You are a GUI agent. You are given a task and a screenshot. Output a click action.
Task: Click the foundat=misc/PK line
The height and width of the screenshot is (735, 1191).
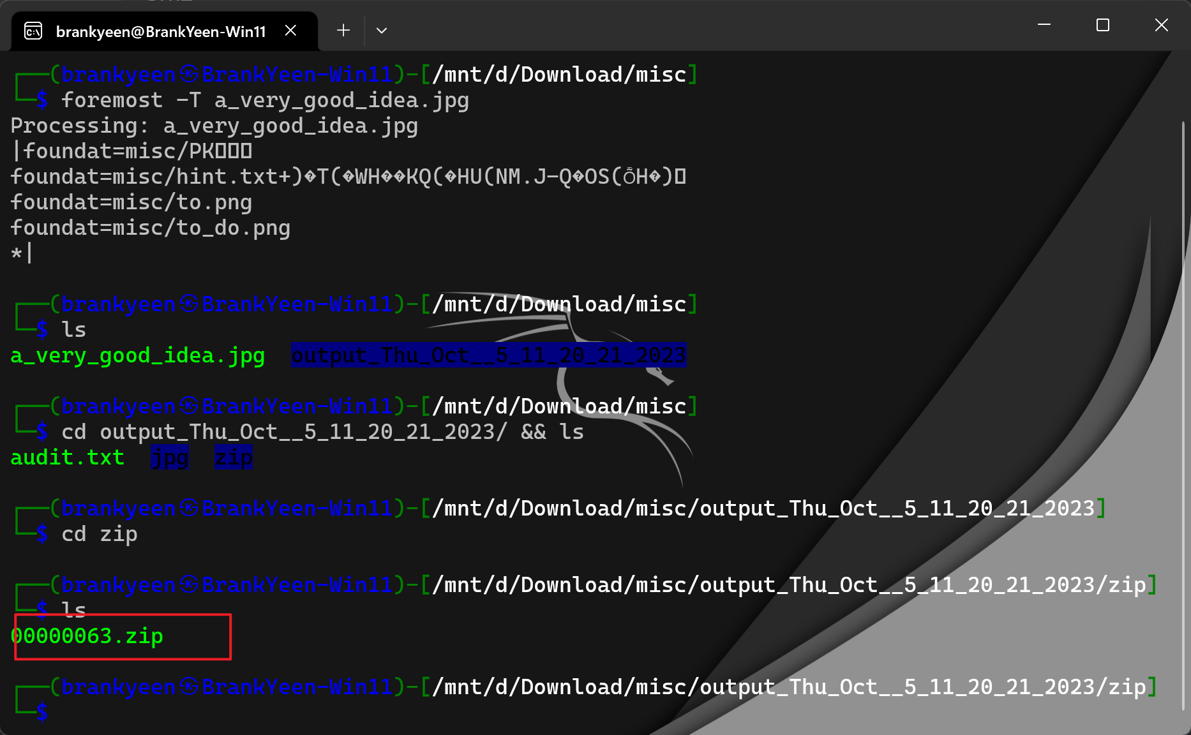pos(131,151)
